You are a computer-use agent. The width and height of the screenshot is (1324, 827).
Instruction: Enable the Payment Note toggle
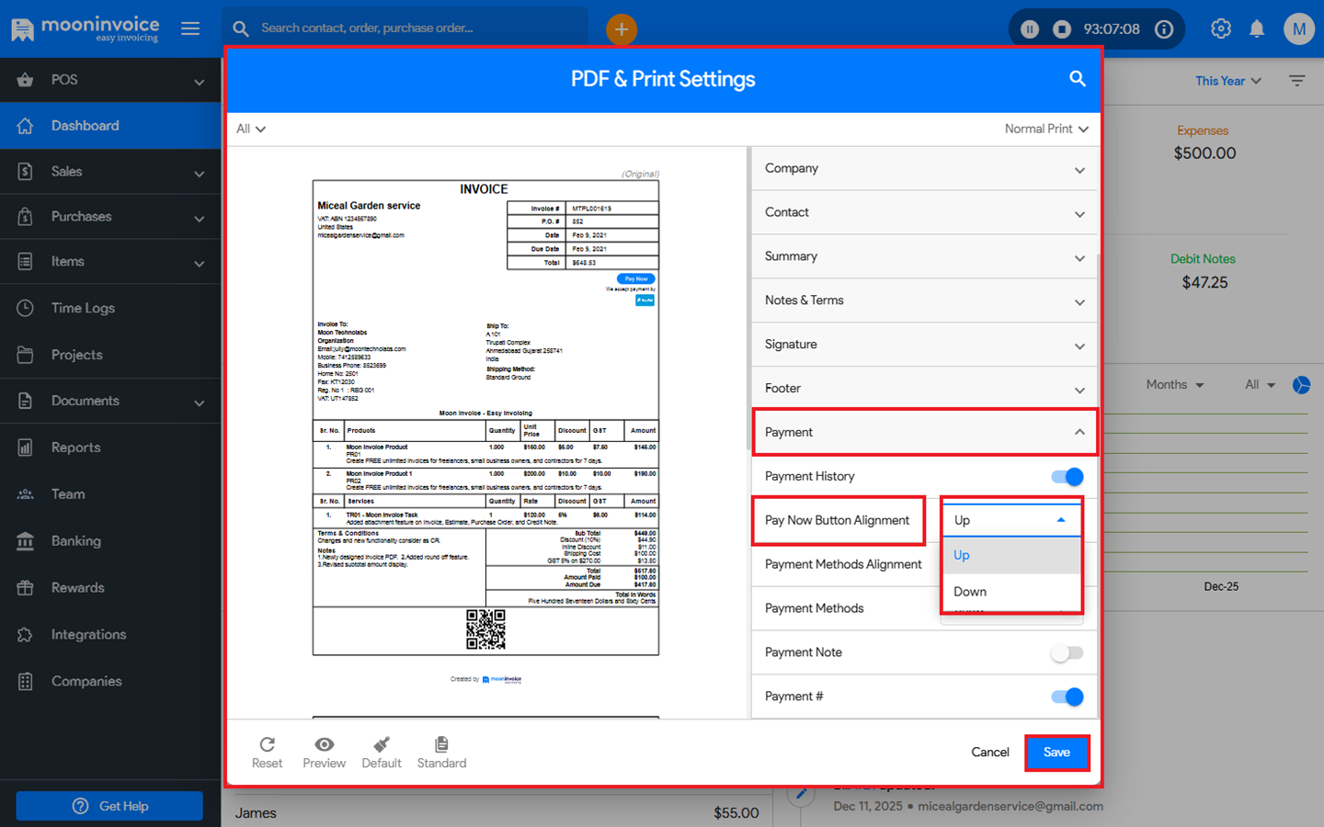point(1067,652)
